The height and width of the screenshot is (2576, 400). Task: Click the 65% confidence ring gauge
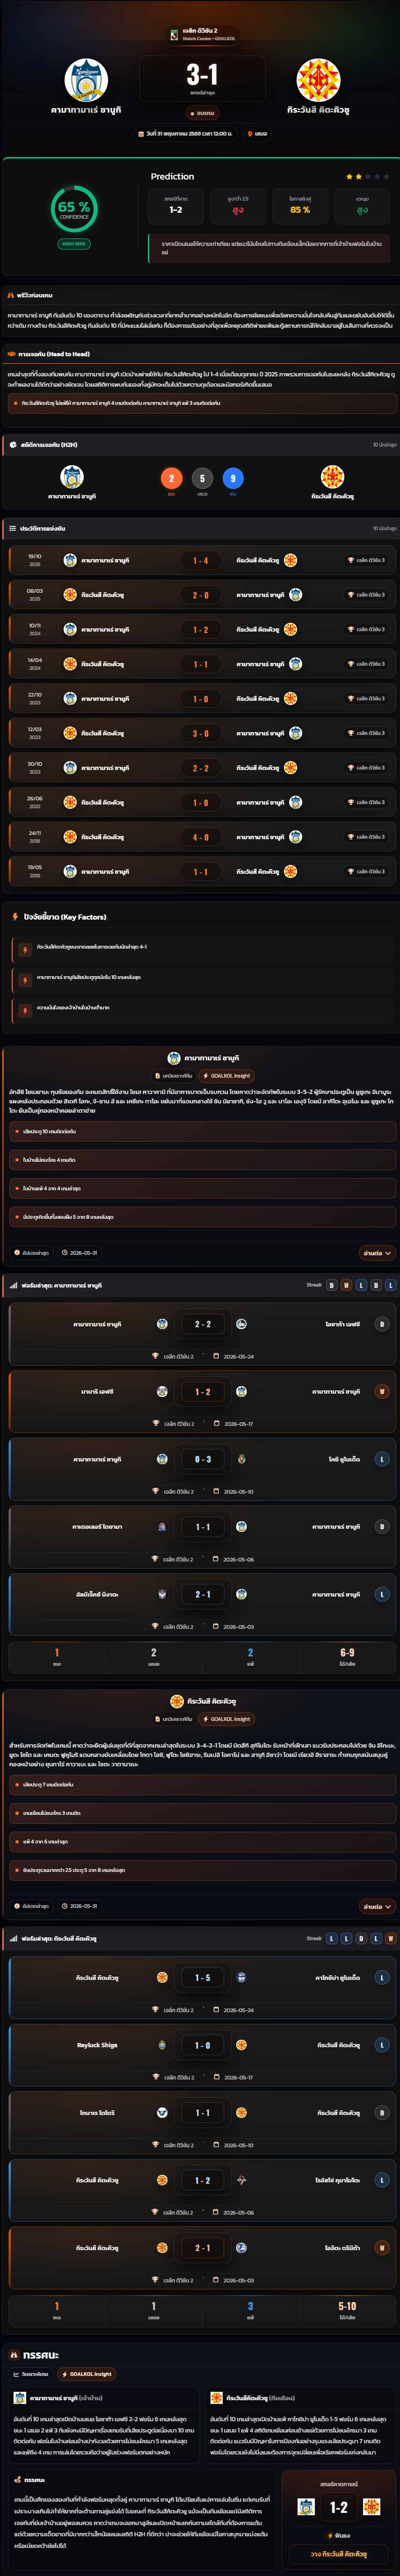pyautogui.click(x=74, y=208)
